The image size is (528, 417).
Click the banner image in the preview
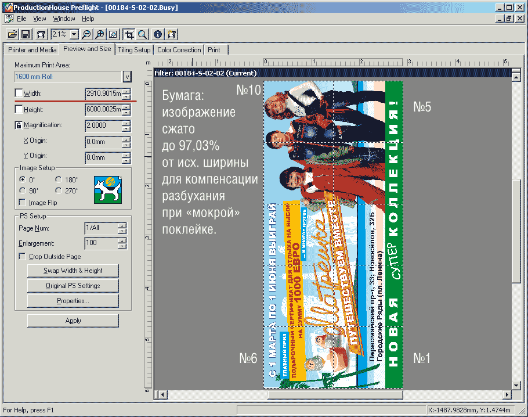[x=333, y=235]
